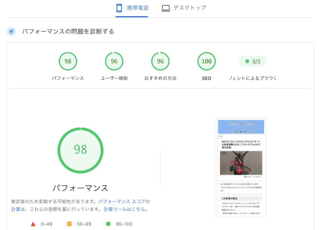The image size is (320, 230).
Task: Click the green circle 90–100 legend icon
Action: 108,224
